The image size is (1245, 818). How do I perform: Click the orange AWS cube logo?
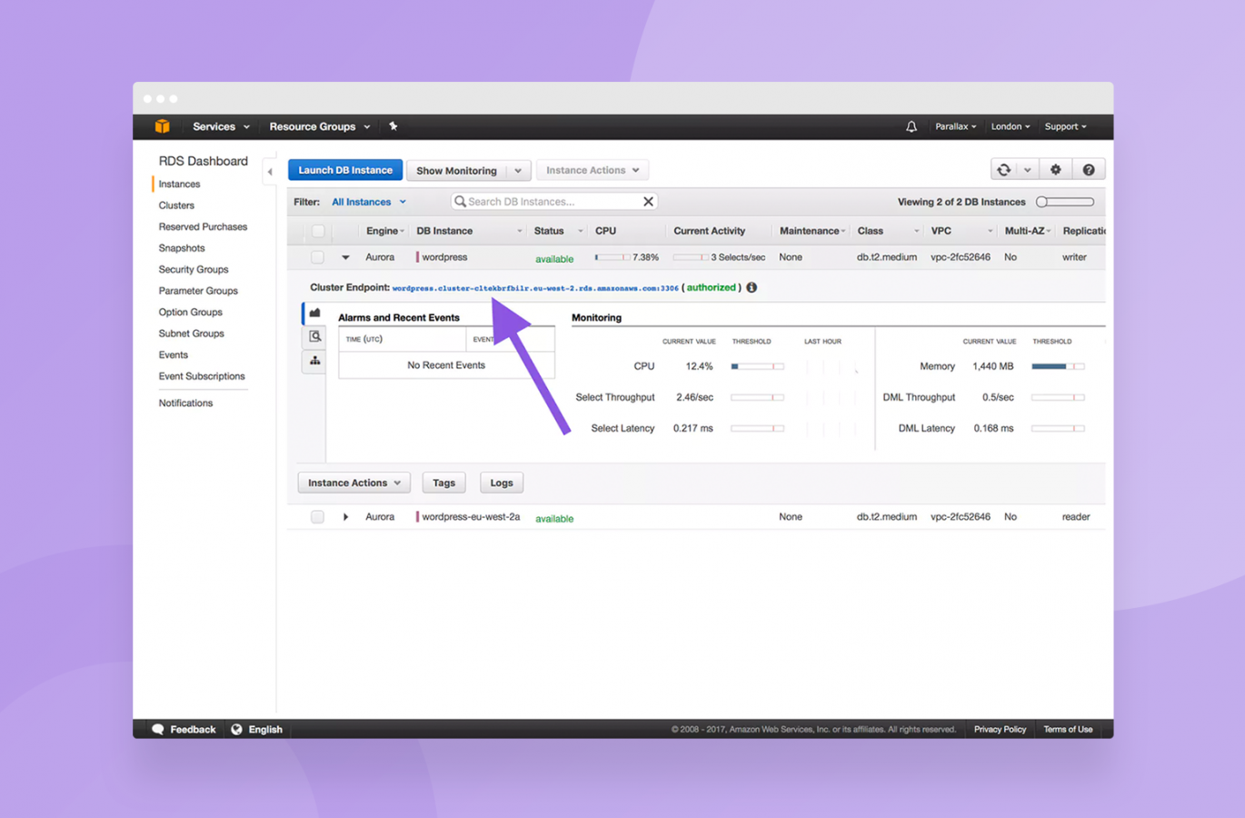tap(162, 126)
